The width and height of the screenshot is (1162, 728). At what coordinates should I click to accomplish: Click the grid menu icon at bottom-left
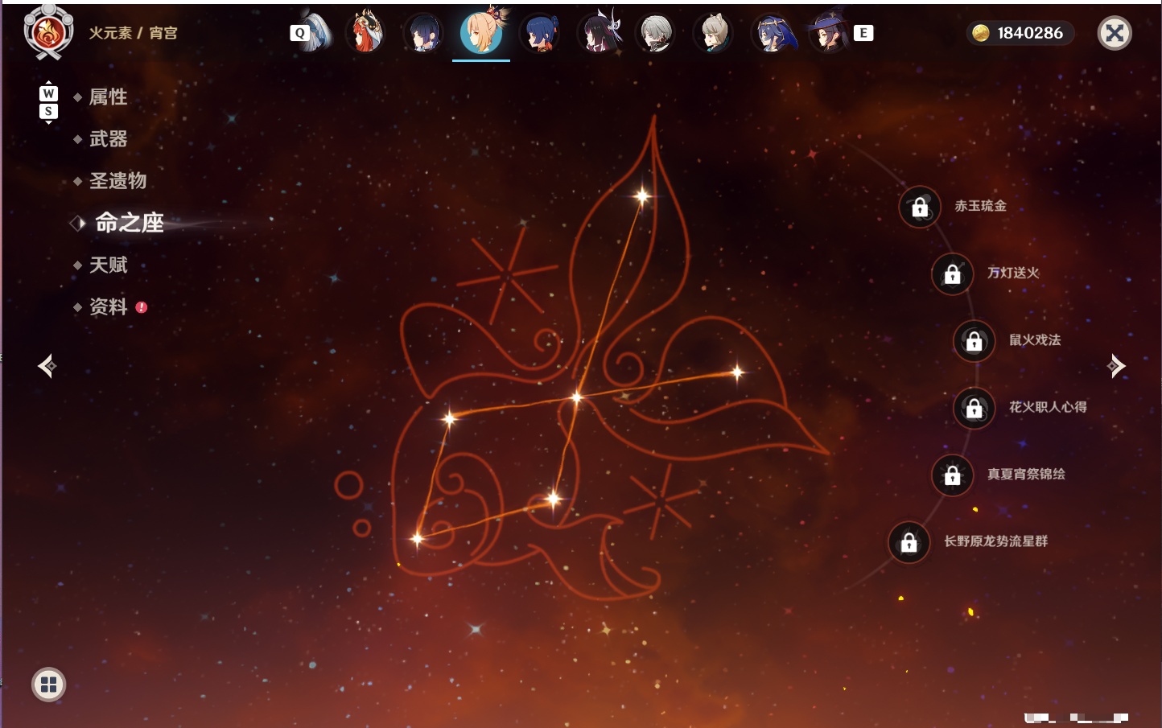coord(48,685)
